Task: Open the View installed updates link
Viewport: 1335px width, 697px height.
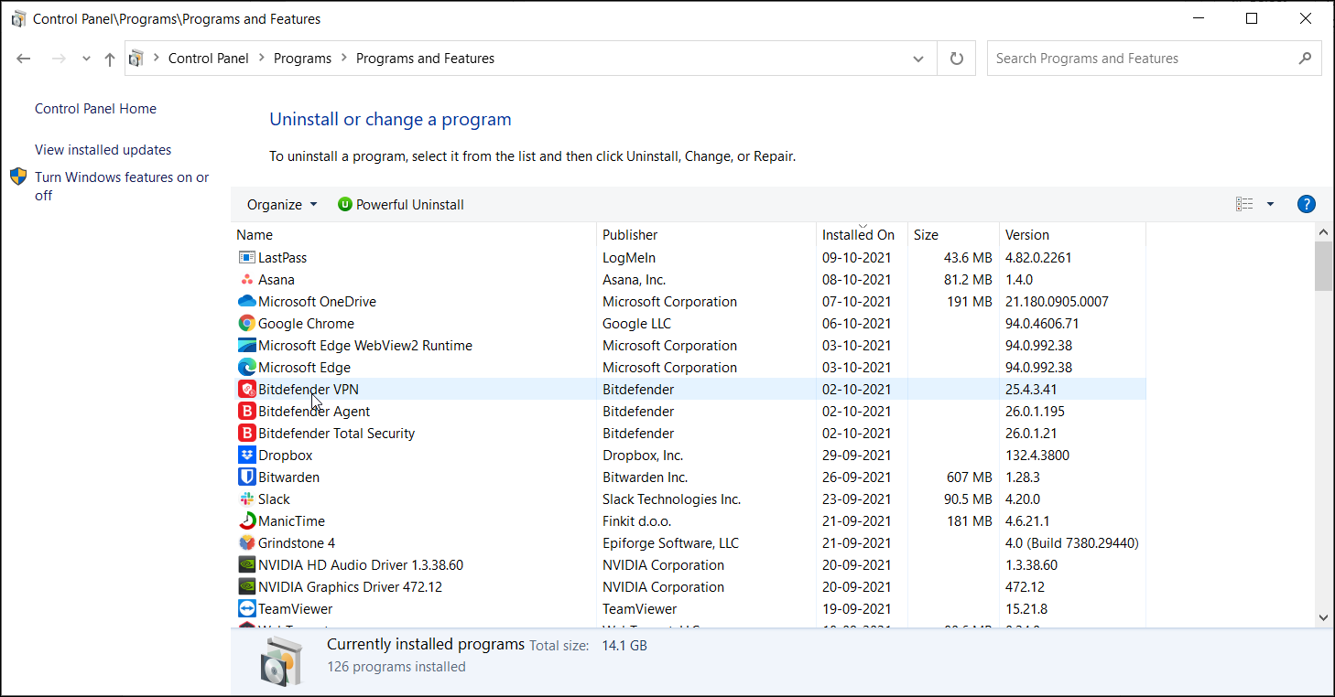Action: pyautogui.click(x=103, y=150)
